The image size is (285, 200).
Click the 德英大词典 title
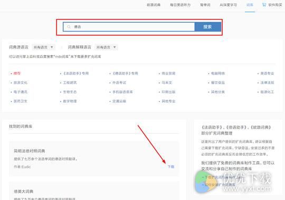pyautogui.click(x=23, y=192)
